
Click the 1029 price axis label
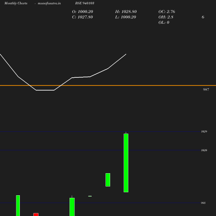tap(204, 131)
